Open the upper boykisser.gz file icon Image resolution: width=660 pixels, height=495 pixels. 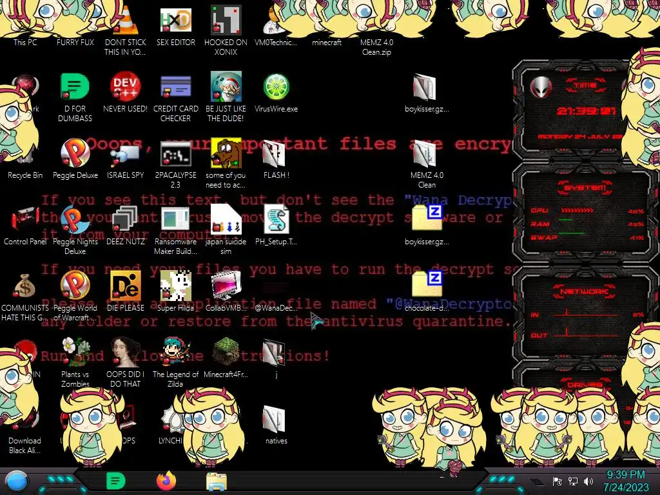click(x=425, y=87)
